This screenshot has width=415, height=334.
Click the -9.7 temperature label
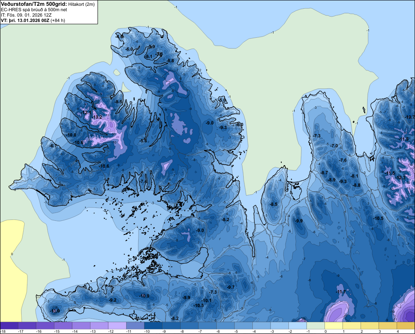230,287
